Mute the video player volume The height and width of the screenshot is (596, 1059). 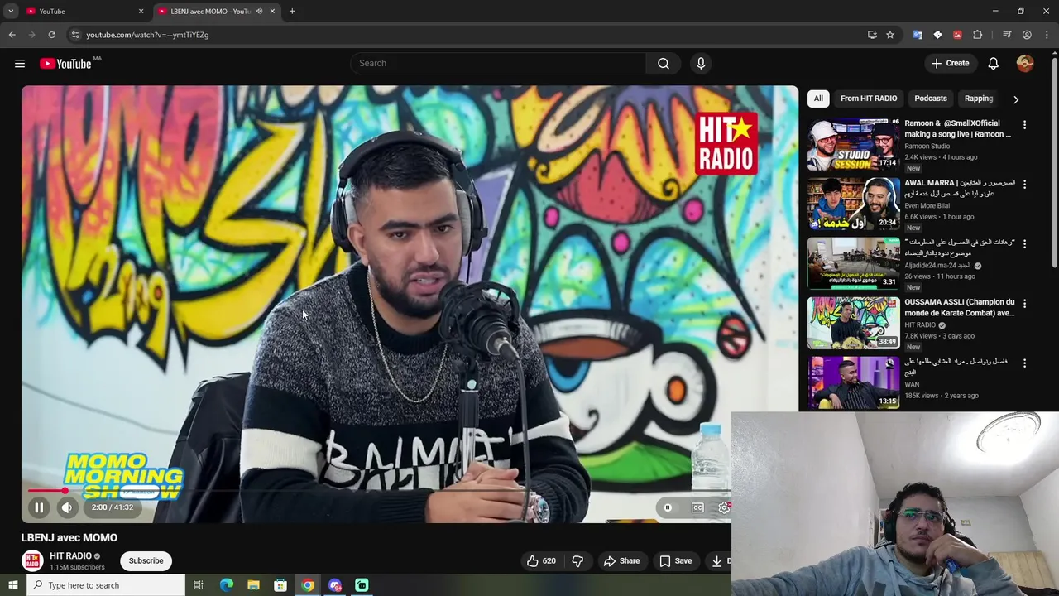(x=67, y=507)
